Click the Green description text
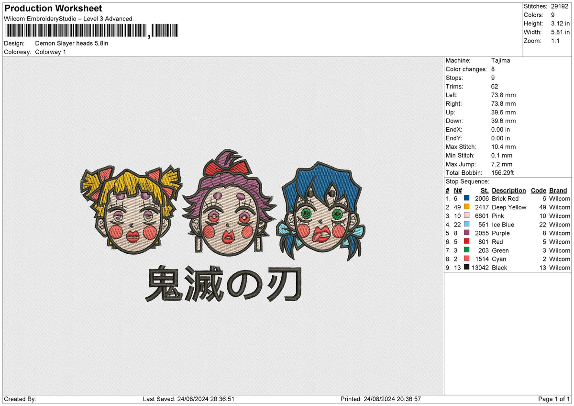The width and height of the screenshot is (574, 406). pos(500,250)
